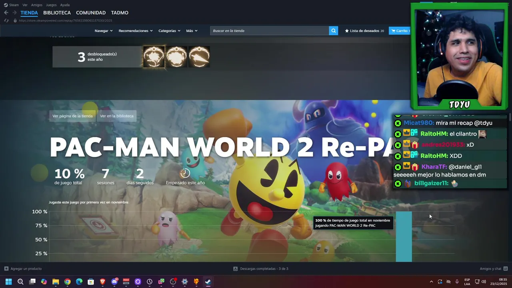The height and width of the screenshot is (288, 512).
Task: Go forward with the Steam forward arrow
Action: point(14,13)
